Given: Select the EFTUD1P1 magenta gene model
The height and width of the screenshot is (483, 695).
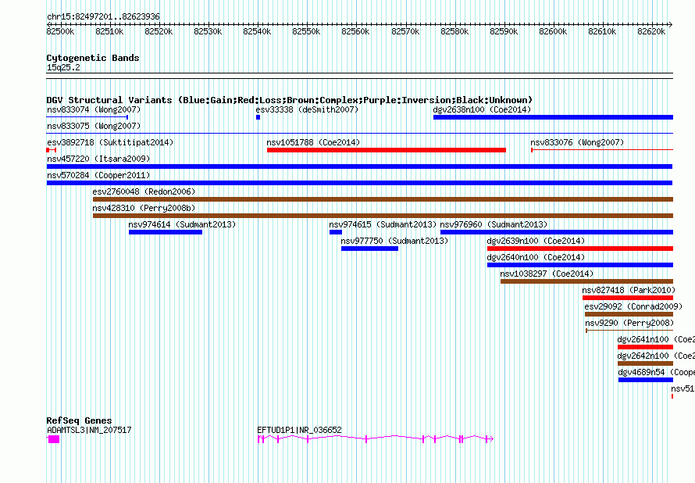Looking at the screenshot, I should point(376,439).
